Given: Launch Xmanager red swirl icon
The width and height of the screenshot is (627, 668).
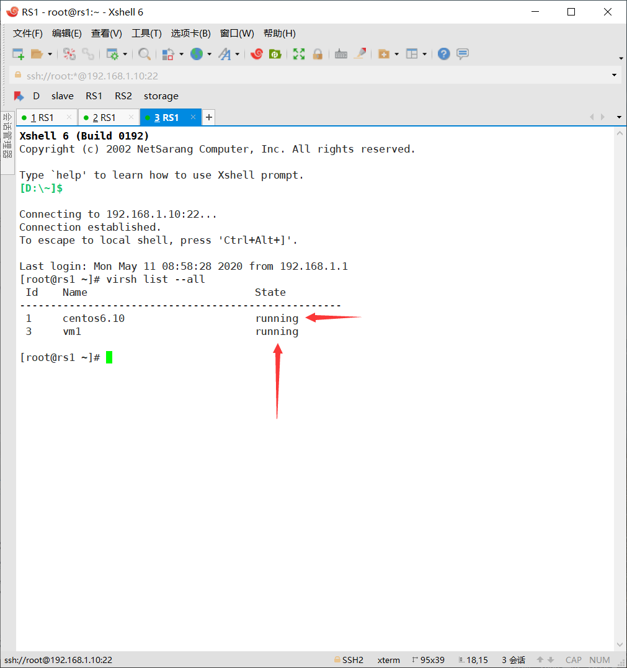Looking at the screenshot, I should pos(256,54).
